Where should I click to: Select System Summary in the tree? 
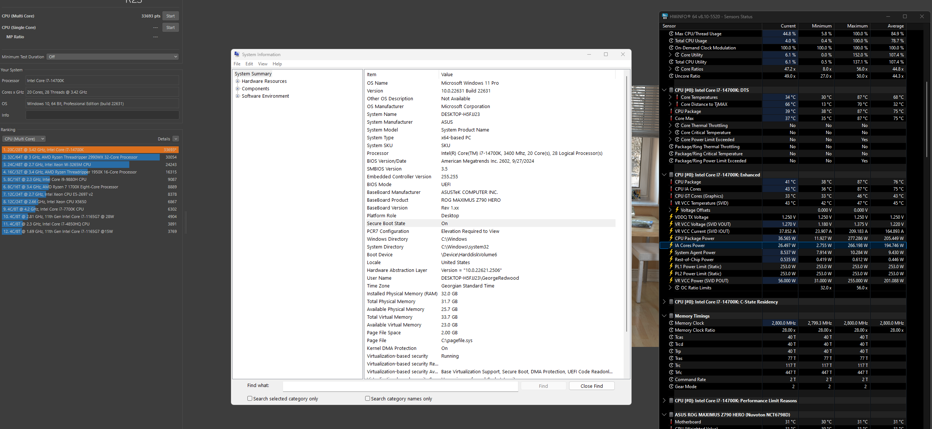tap(253, 74)
